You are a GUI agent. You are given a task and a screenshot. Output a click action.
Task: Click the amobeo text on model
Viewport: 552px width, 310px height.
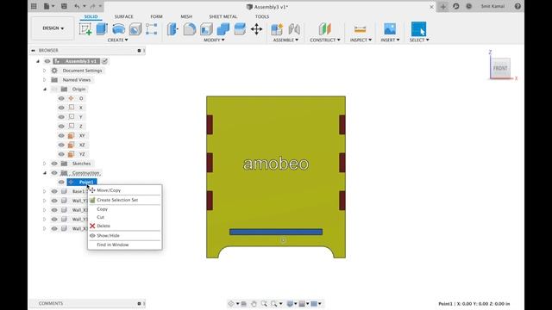(x=276, y=164)
